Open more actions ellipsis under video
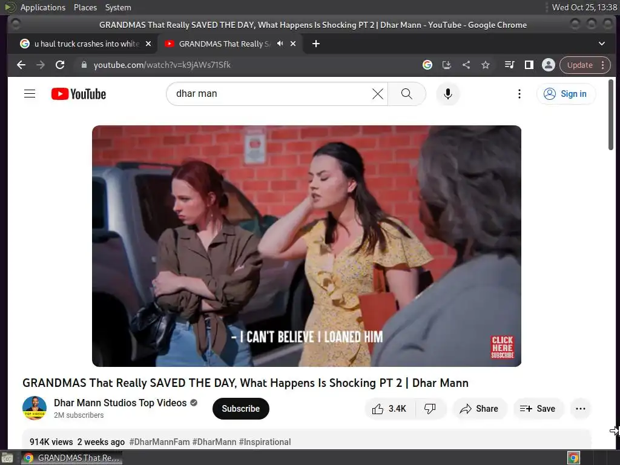The height and width of the screenshot is (465, 620). [581, 409]
